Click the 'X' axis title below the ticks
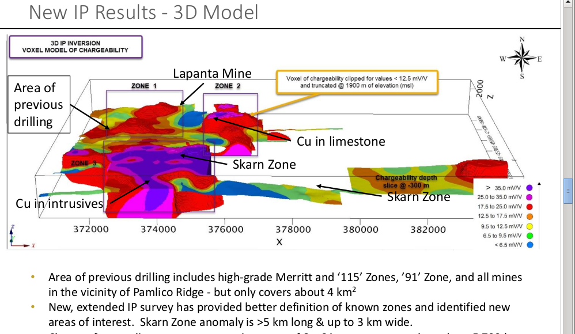575x334 pixels. pyautogui.click(x=279, y=242)
